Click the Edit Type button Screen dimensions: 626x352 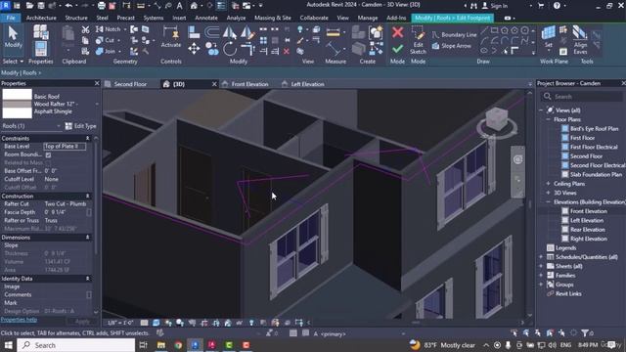81,126
